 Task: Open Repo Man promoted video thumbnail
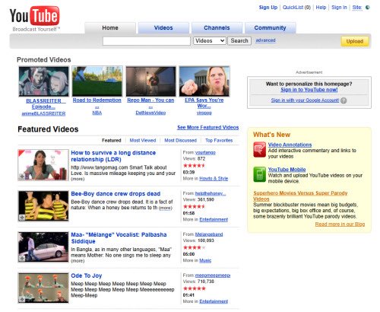pyautogui.click(x=150, y=81)
